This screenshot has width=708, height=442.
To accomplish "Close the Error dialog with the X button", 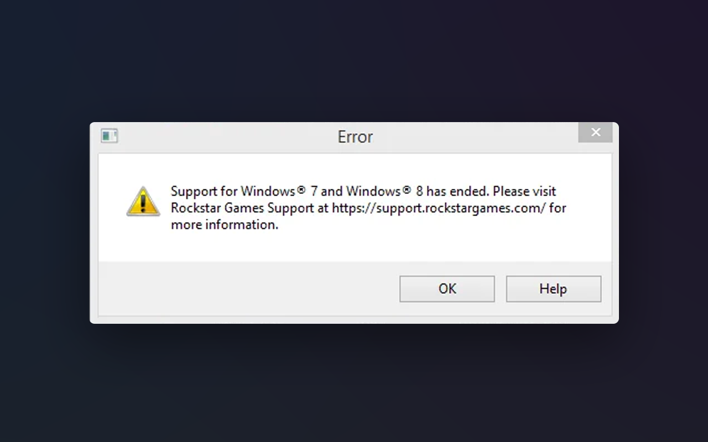I will click(x=595, y=133).
